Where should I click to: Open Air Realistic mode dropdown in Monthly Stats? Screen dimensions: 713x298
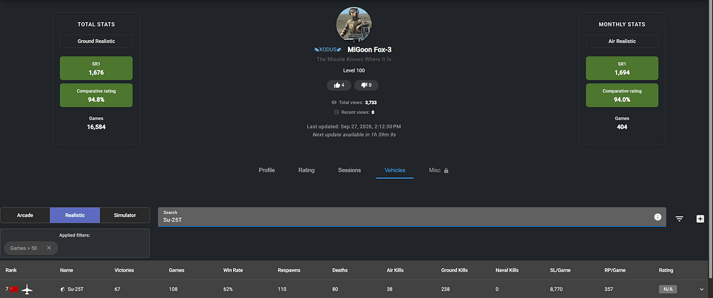click(622, 41)
